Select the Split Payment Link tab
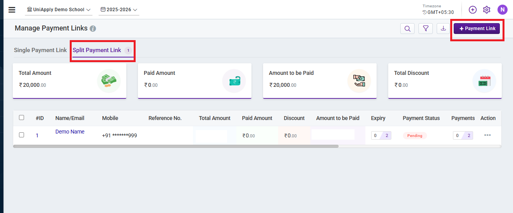This screenshot has height=213, width=513. pyautogui.click(x=97, y=50)
